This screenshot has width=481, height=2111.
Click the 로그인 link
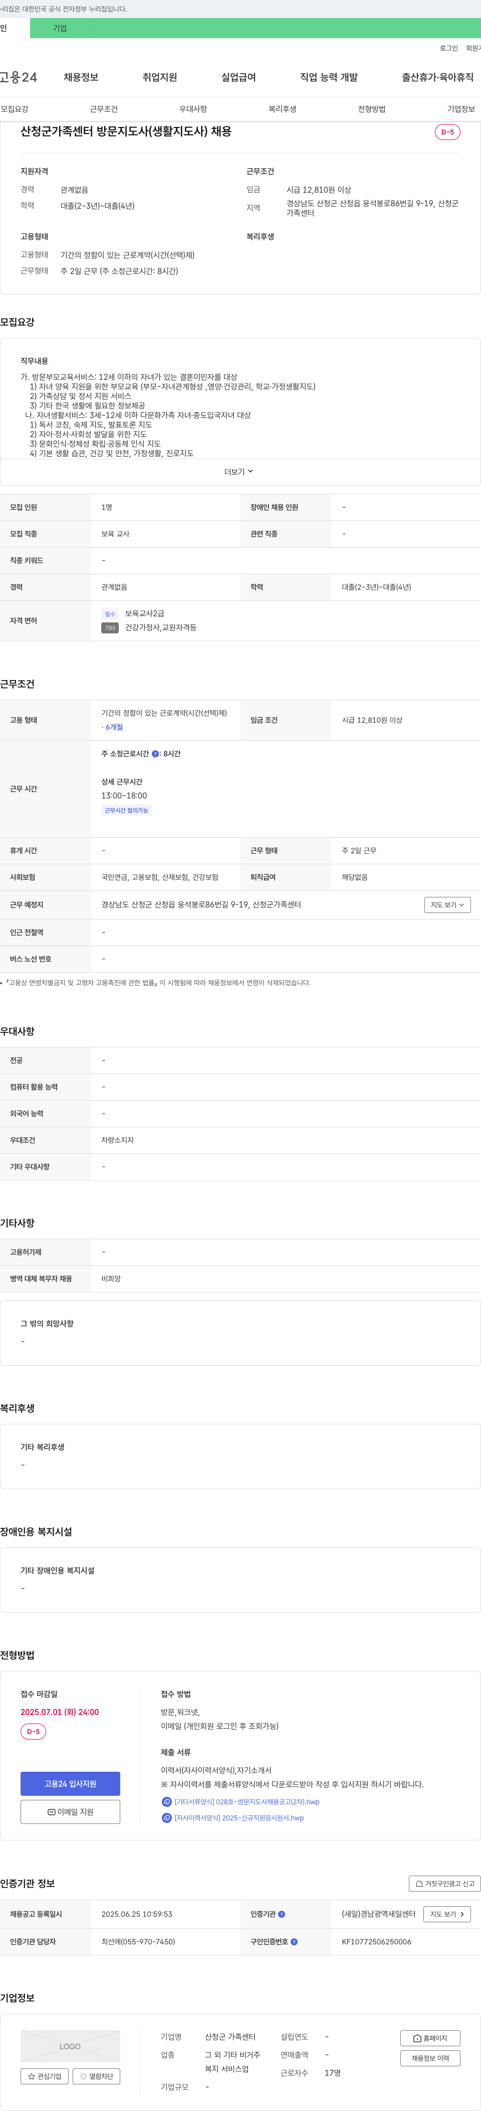pos(449,48)
